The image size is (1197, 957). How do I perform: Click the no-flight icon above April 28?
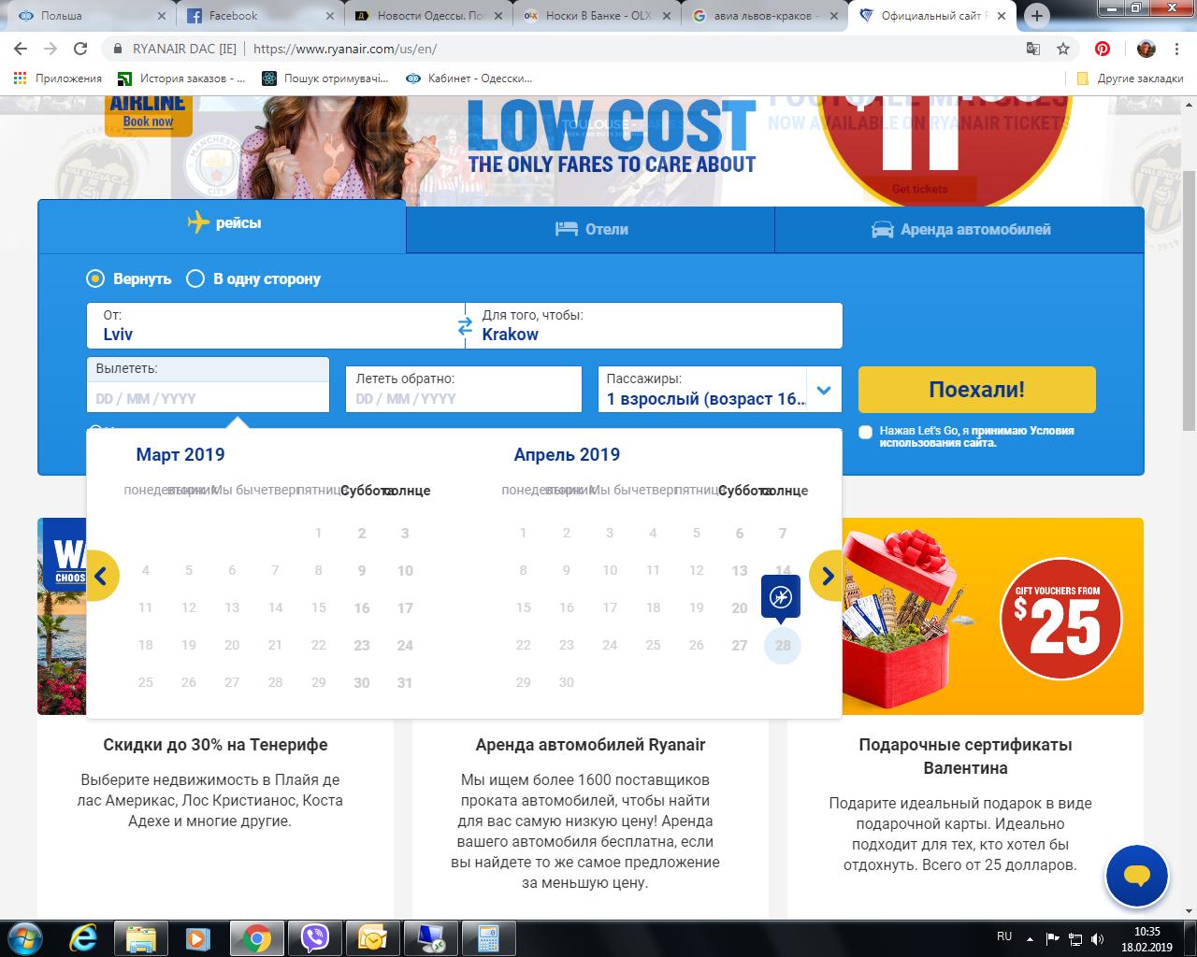point(782,596)
